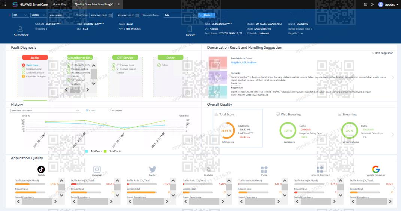The image size is (401, 211).
Task: Switch to the Home Page tab
Action: (60, 4)
